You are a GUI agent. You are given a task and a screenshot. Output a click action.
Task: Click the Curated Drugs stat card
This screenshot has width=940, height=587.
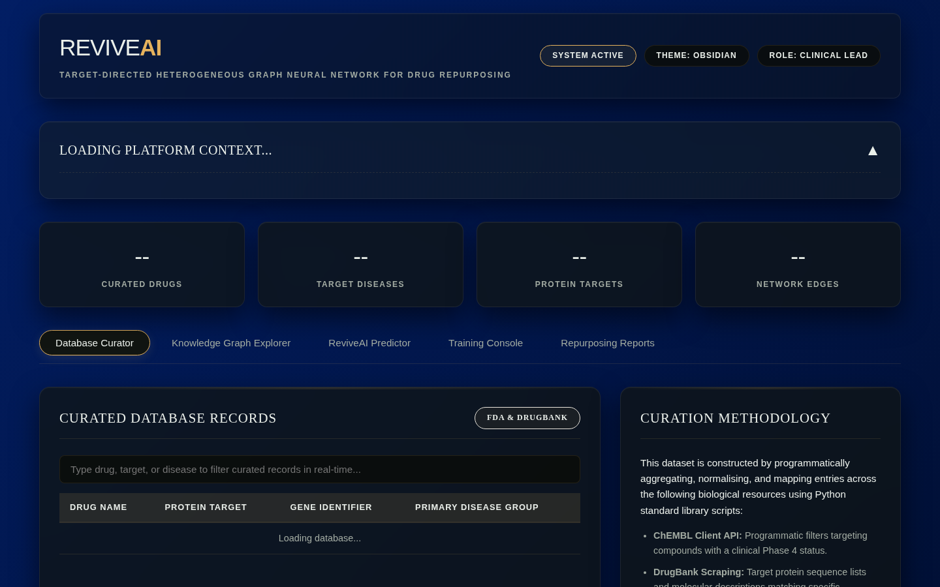(142, 265)
